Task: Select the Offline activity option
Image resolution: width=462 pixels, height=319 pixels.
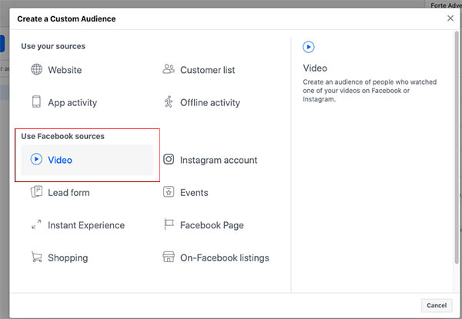Action: (x=210, y=102)
